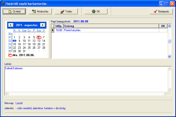This screenshot has width=176, height=117.
Task: Click the Törlés delete button
Action: coord(66,11)
